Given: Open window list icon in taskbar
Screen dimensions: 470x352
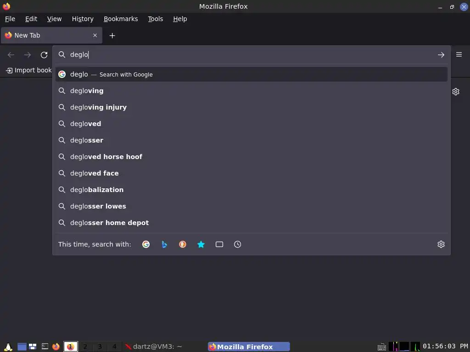Looking at the screenshot, I should tap(33, 346).
